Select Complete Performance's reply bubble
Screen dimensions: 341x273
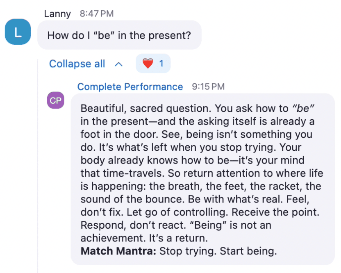point(203,179)
